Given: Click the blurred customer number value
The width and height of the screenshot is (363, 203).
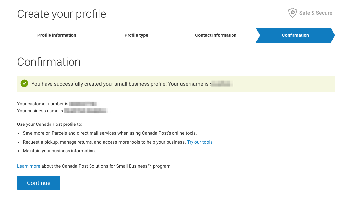Looking at the screenshot, I should tap(83, 104).
